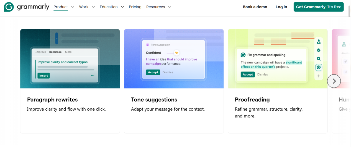The width and height of the screenshot is (351, 147).
Task: Click the handshake emoji on the tone slider
Action: point(176,53)
